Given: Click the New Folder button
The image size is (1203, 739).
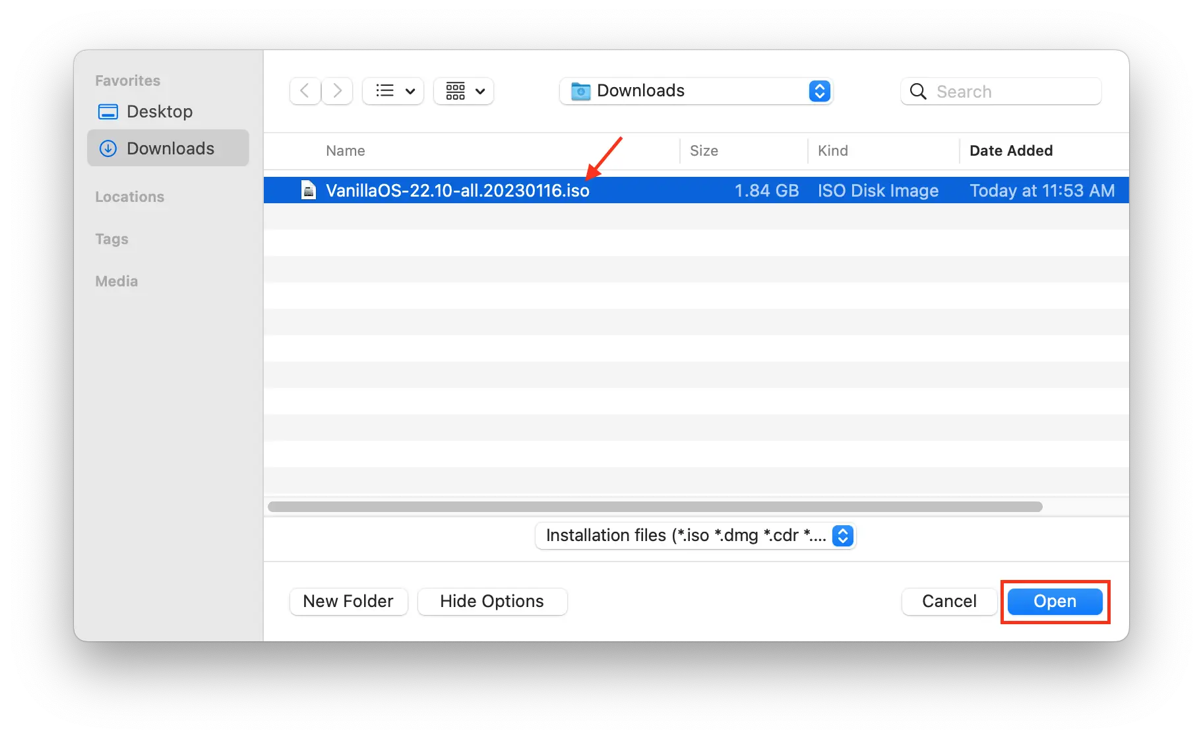Looking at the screenshot, I should pyautogui.click(x=348, y=601).
